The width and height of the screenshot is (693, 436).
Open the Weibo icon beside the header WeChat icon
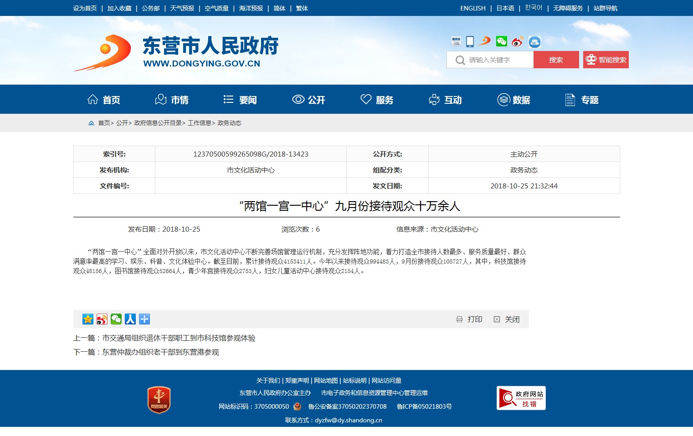pyautogui.click(x=517, y=41)
